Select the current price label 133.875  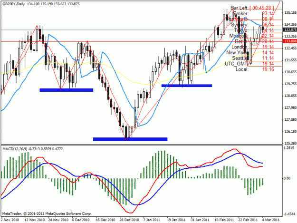pyautogui.click(x=290, y=29)
